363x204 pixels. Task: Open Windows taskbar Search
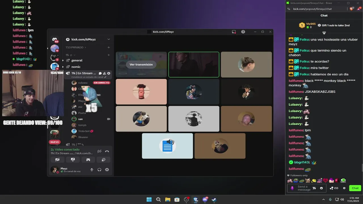[158, 199]
